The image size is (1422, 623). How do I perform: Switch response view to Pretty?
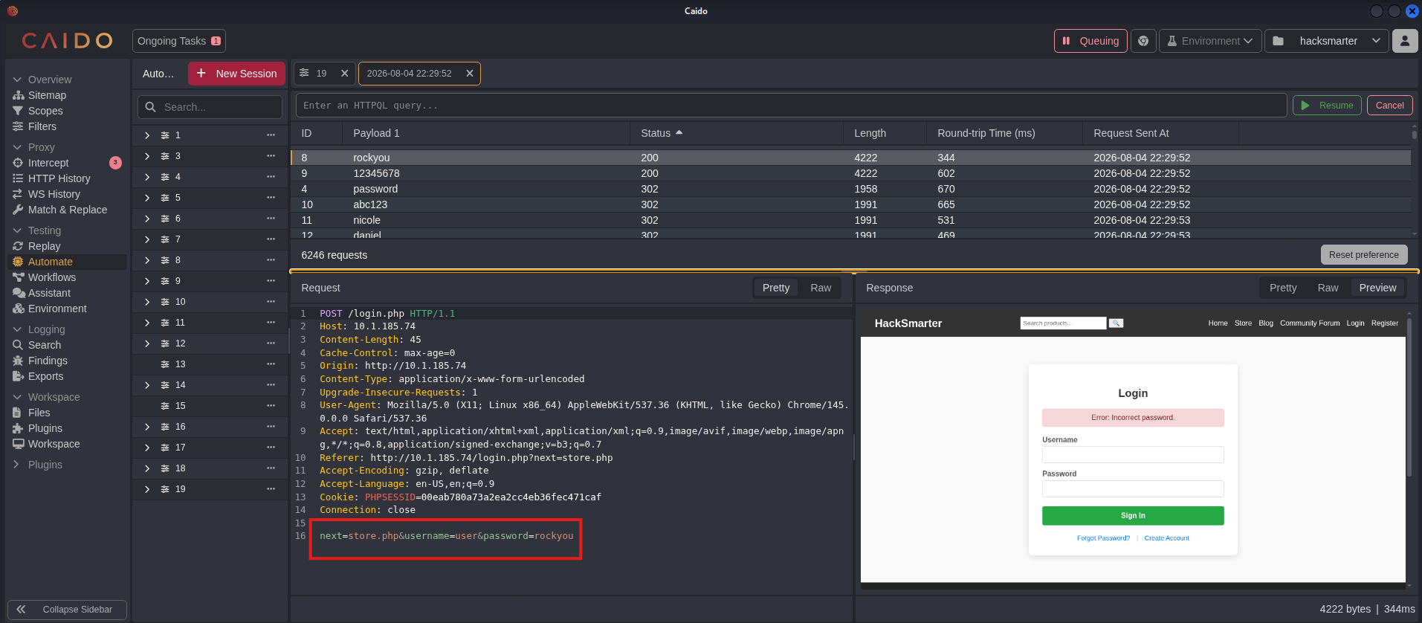coord(1283,288)
